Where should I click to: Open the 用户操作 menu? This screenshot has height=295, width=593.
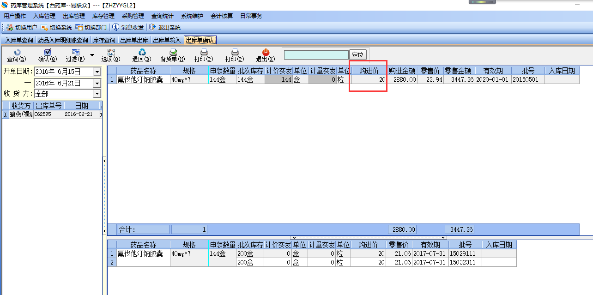click(15, 16)
